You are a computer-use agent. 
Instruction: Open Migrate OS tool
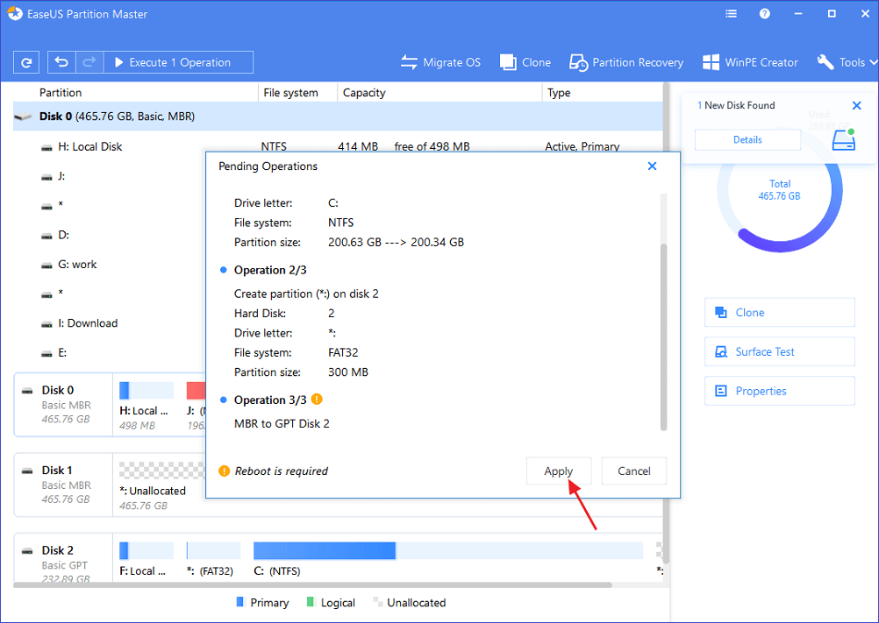click(440, 63)
